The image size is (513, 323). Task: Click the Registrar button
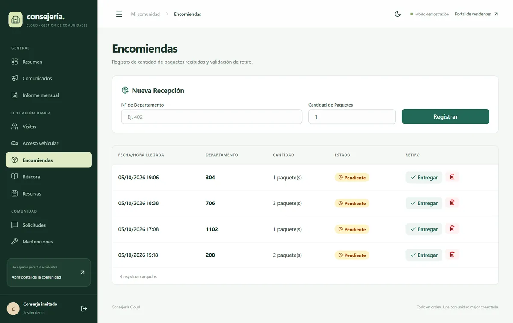445,116
